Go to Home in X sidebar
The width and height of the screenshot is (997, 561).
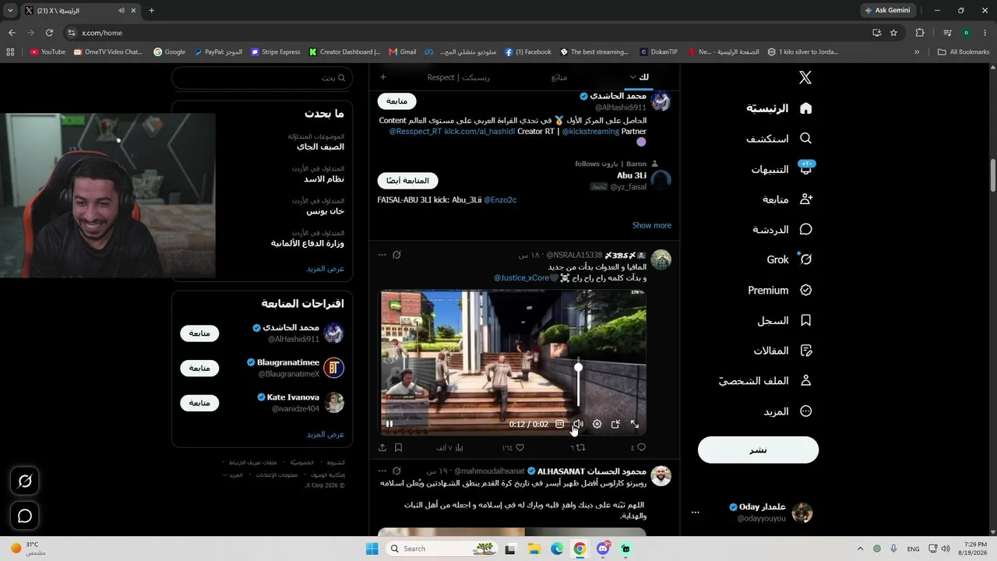[x=780, y=108]
